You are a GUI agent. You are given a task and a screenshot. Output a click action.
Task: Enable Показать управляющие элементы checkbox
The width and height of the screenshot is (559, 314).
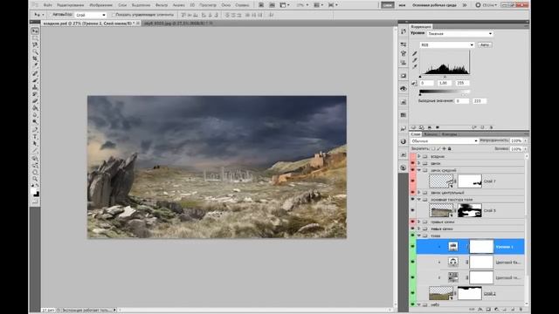click(114, 15)
